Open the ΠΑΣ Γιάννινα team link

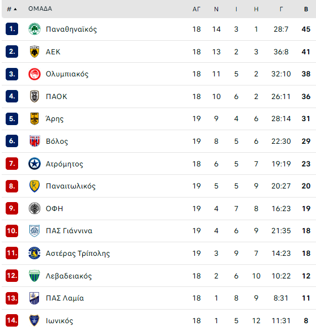point(69,231)
